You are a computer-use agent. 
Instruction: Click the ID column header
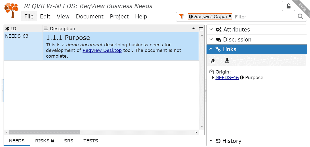point(23,28)
